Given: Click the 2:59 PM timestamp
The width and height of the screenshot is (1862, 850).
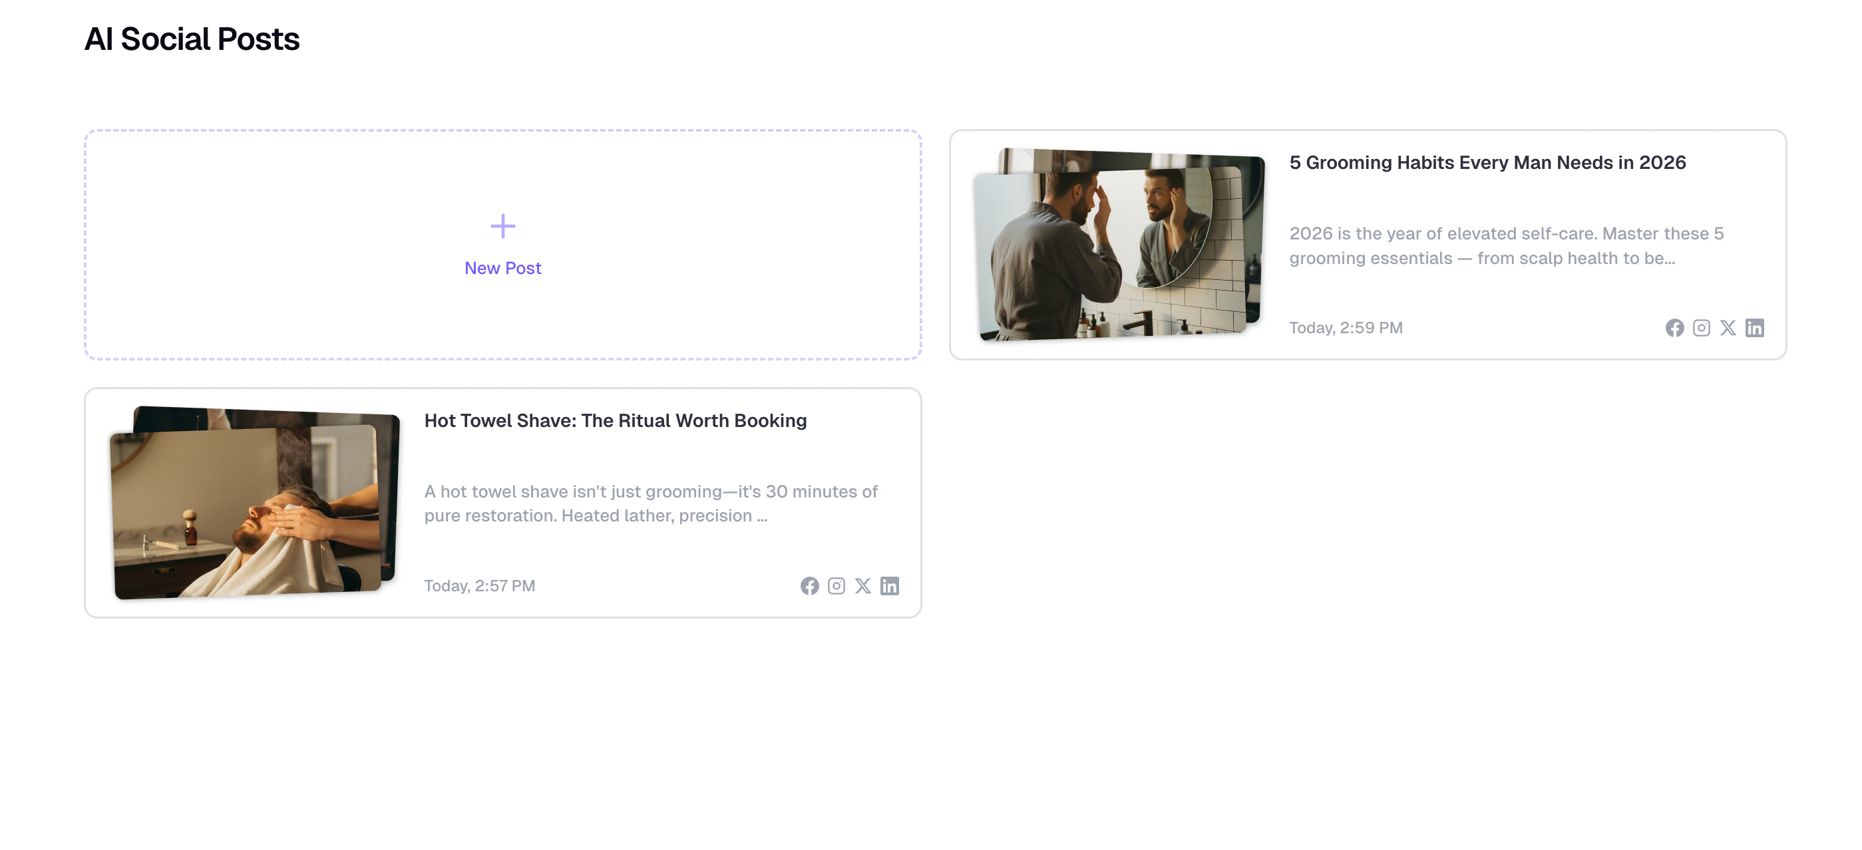Looking at the screenshot, I should point(1345,327).
